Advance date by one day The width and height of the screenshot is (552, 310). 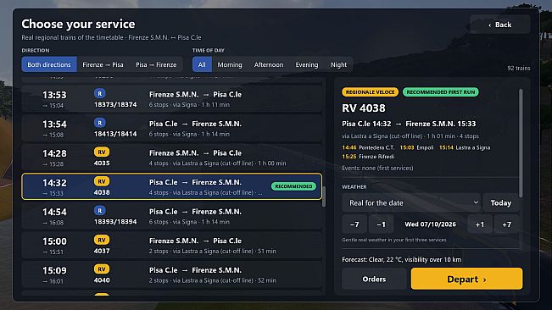[479, 224]
